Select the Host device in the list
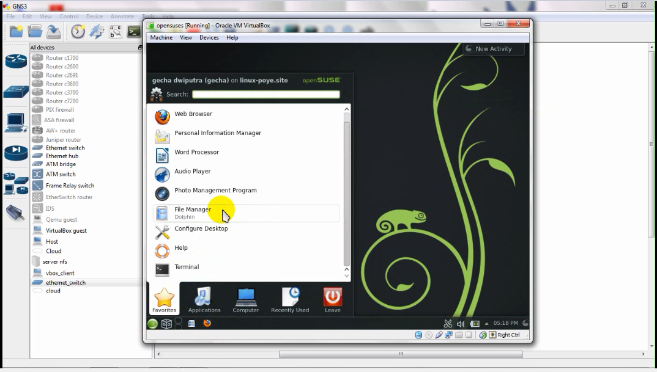The width and height of the screenshot is (657, 372). pyautogui.click(x=52, y=242)
